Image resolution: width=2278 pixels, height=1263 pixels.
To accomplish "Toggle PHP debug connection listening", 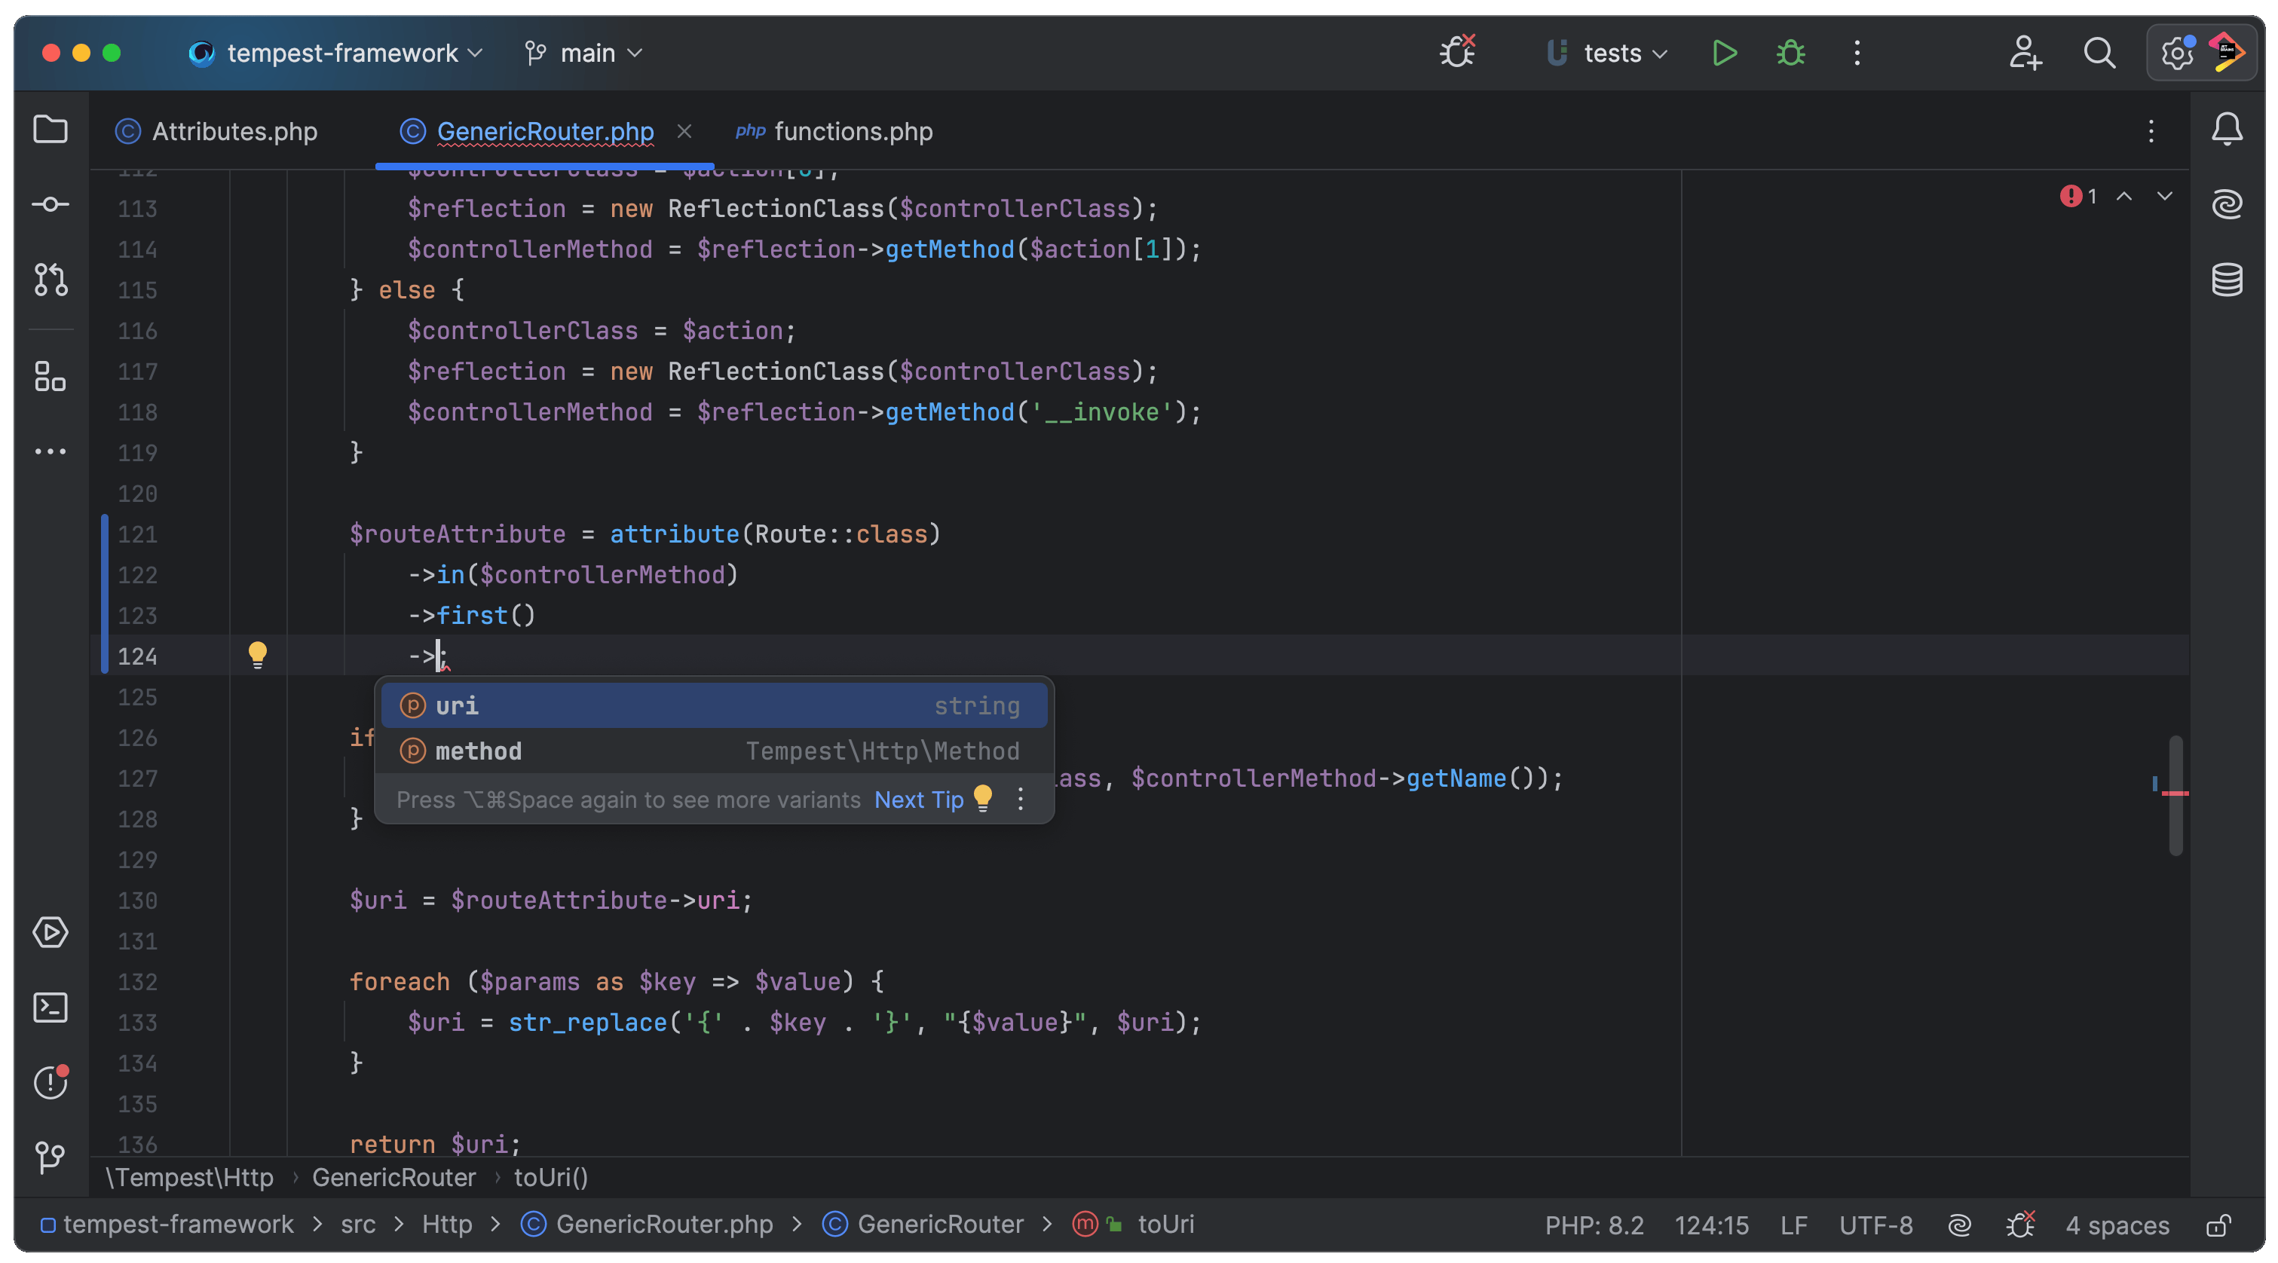I will pos(1457,52).
